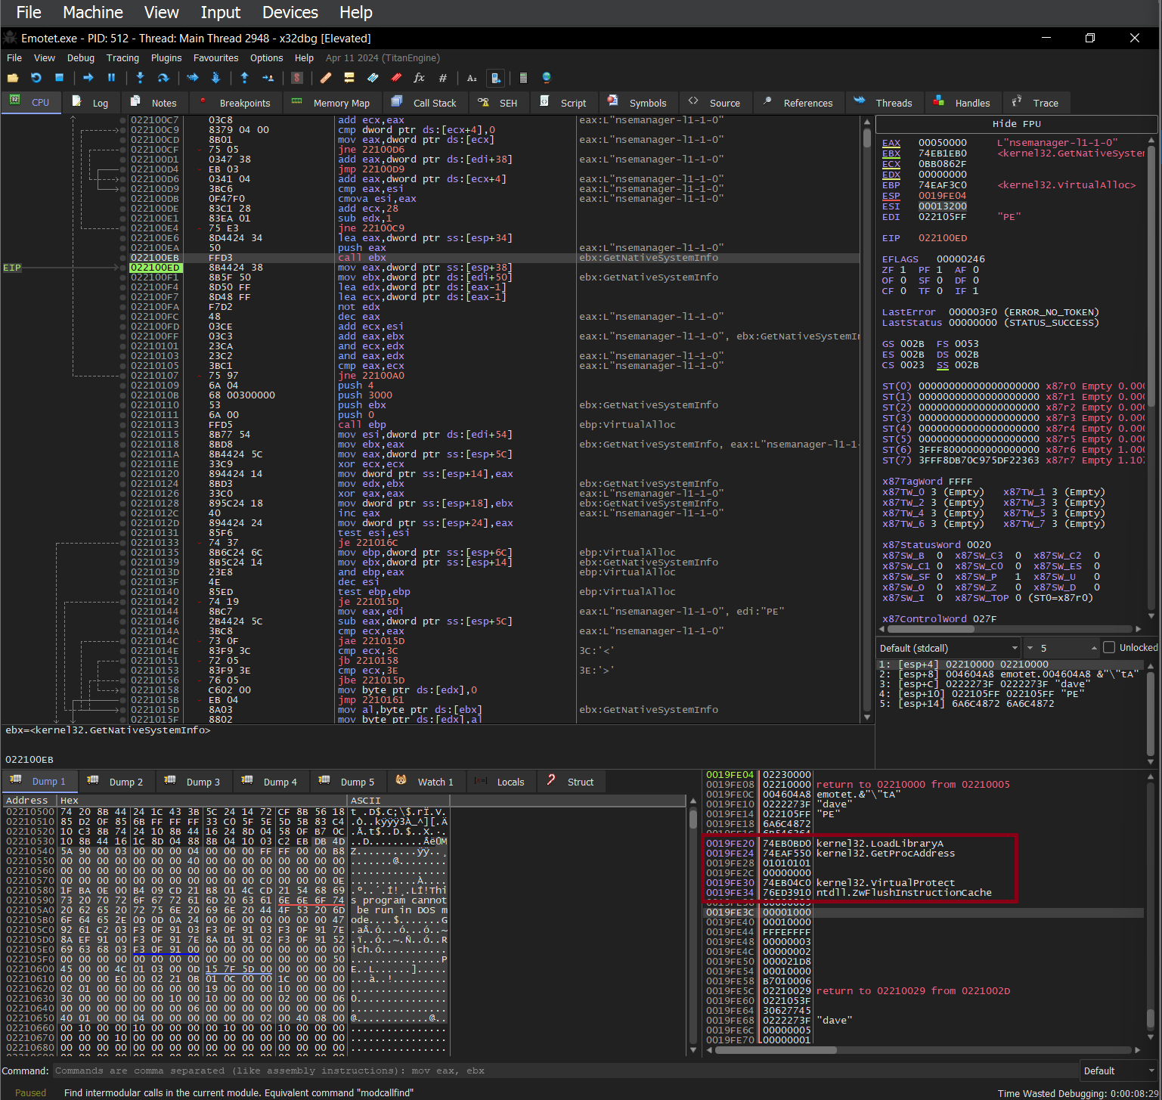This screenshot has height=1100, width=1162.
Task: Open the Favourites menu
Action: [x=215, y=57]
